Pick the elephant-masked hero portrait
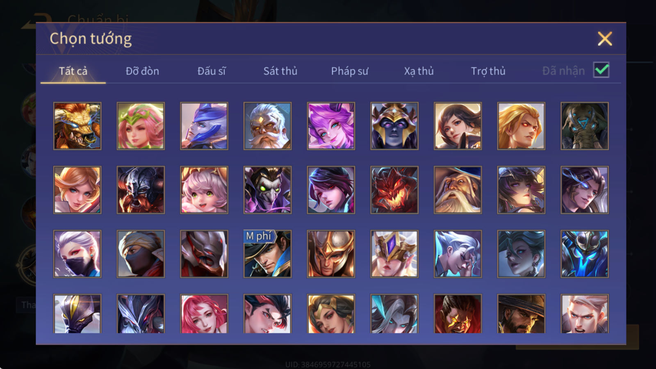Viewport: 656px width, 369px height. (x=585, y=126)
